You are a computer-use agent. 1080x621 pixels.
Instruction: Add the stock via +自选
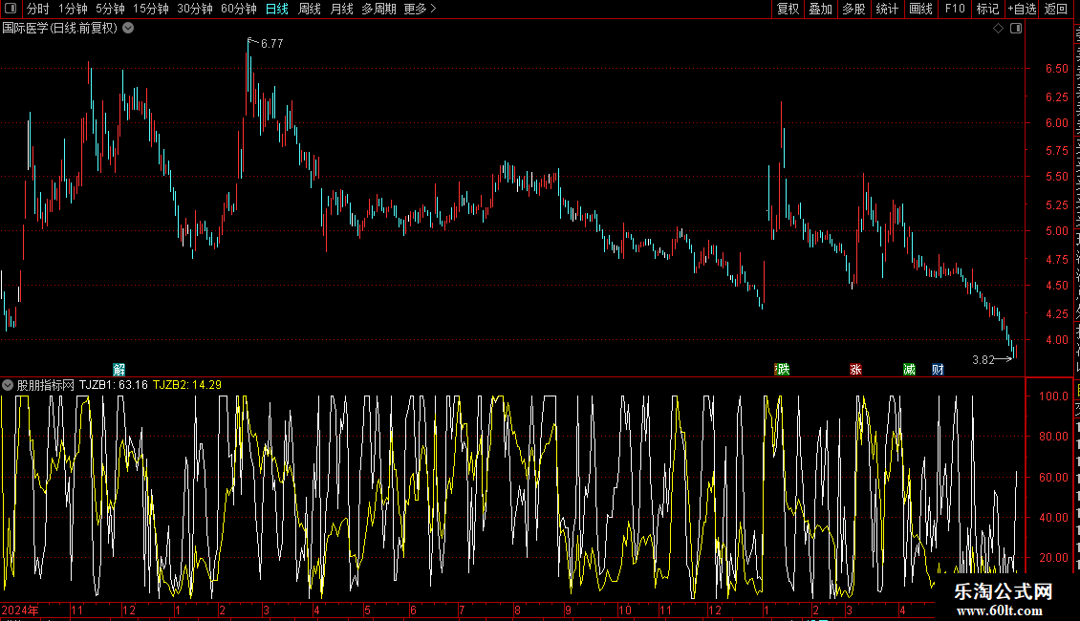[1022, 9]
